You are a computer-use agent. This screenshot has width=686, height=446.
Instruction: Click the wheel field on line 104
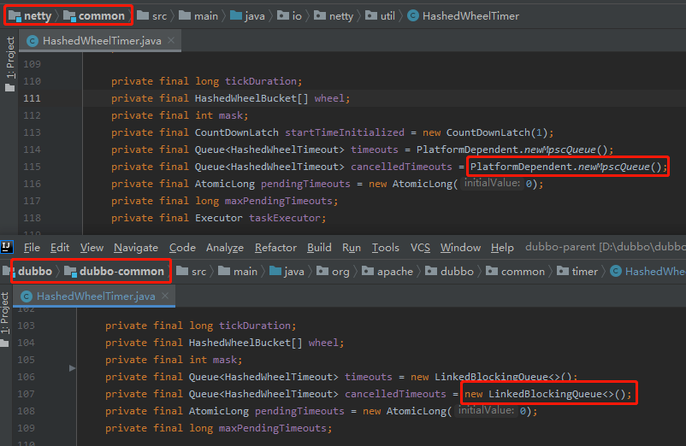click(322, 343)
